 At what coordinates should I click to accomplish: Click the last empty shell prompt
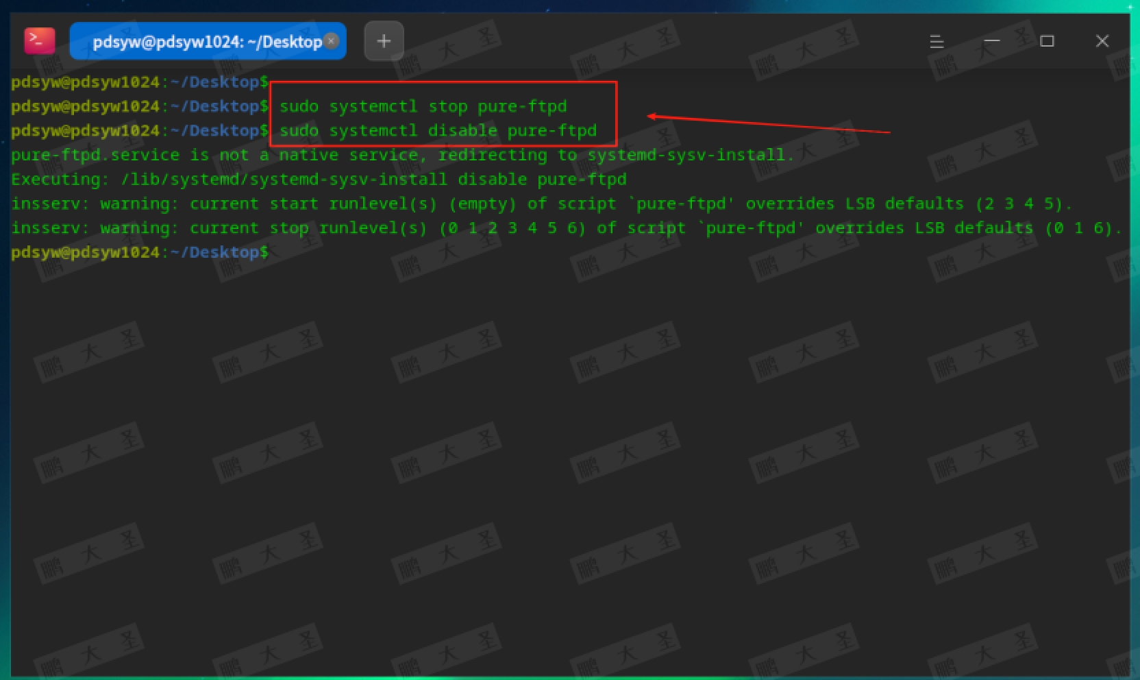click(x=137, y=252)
